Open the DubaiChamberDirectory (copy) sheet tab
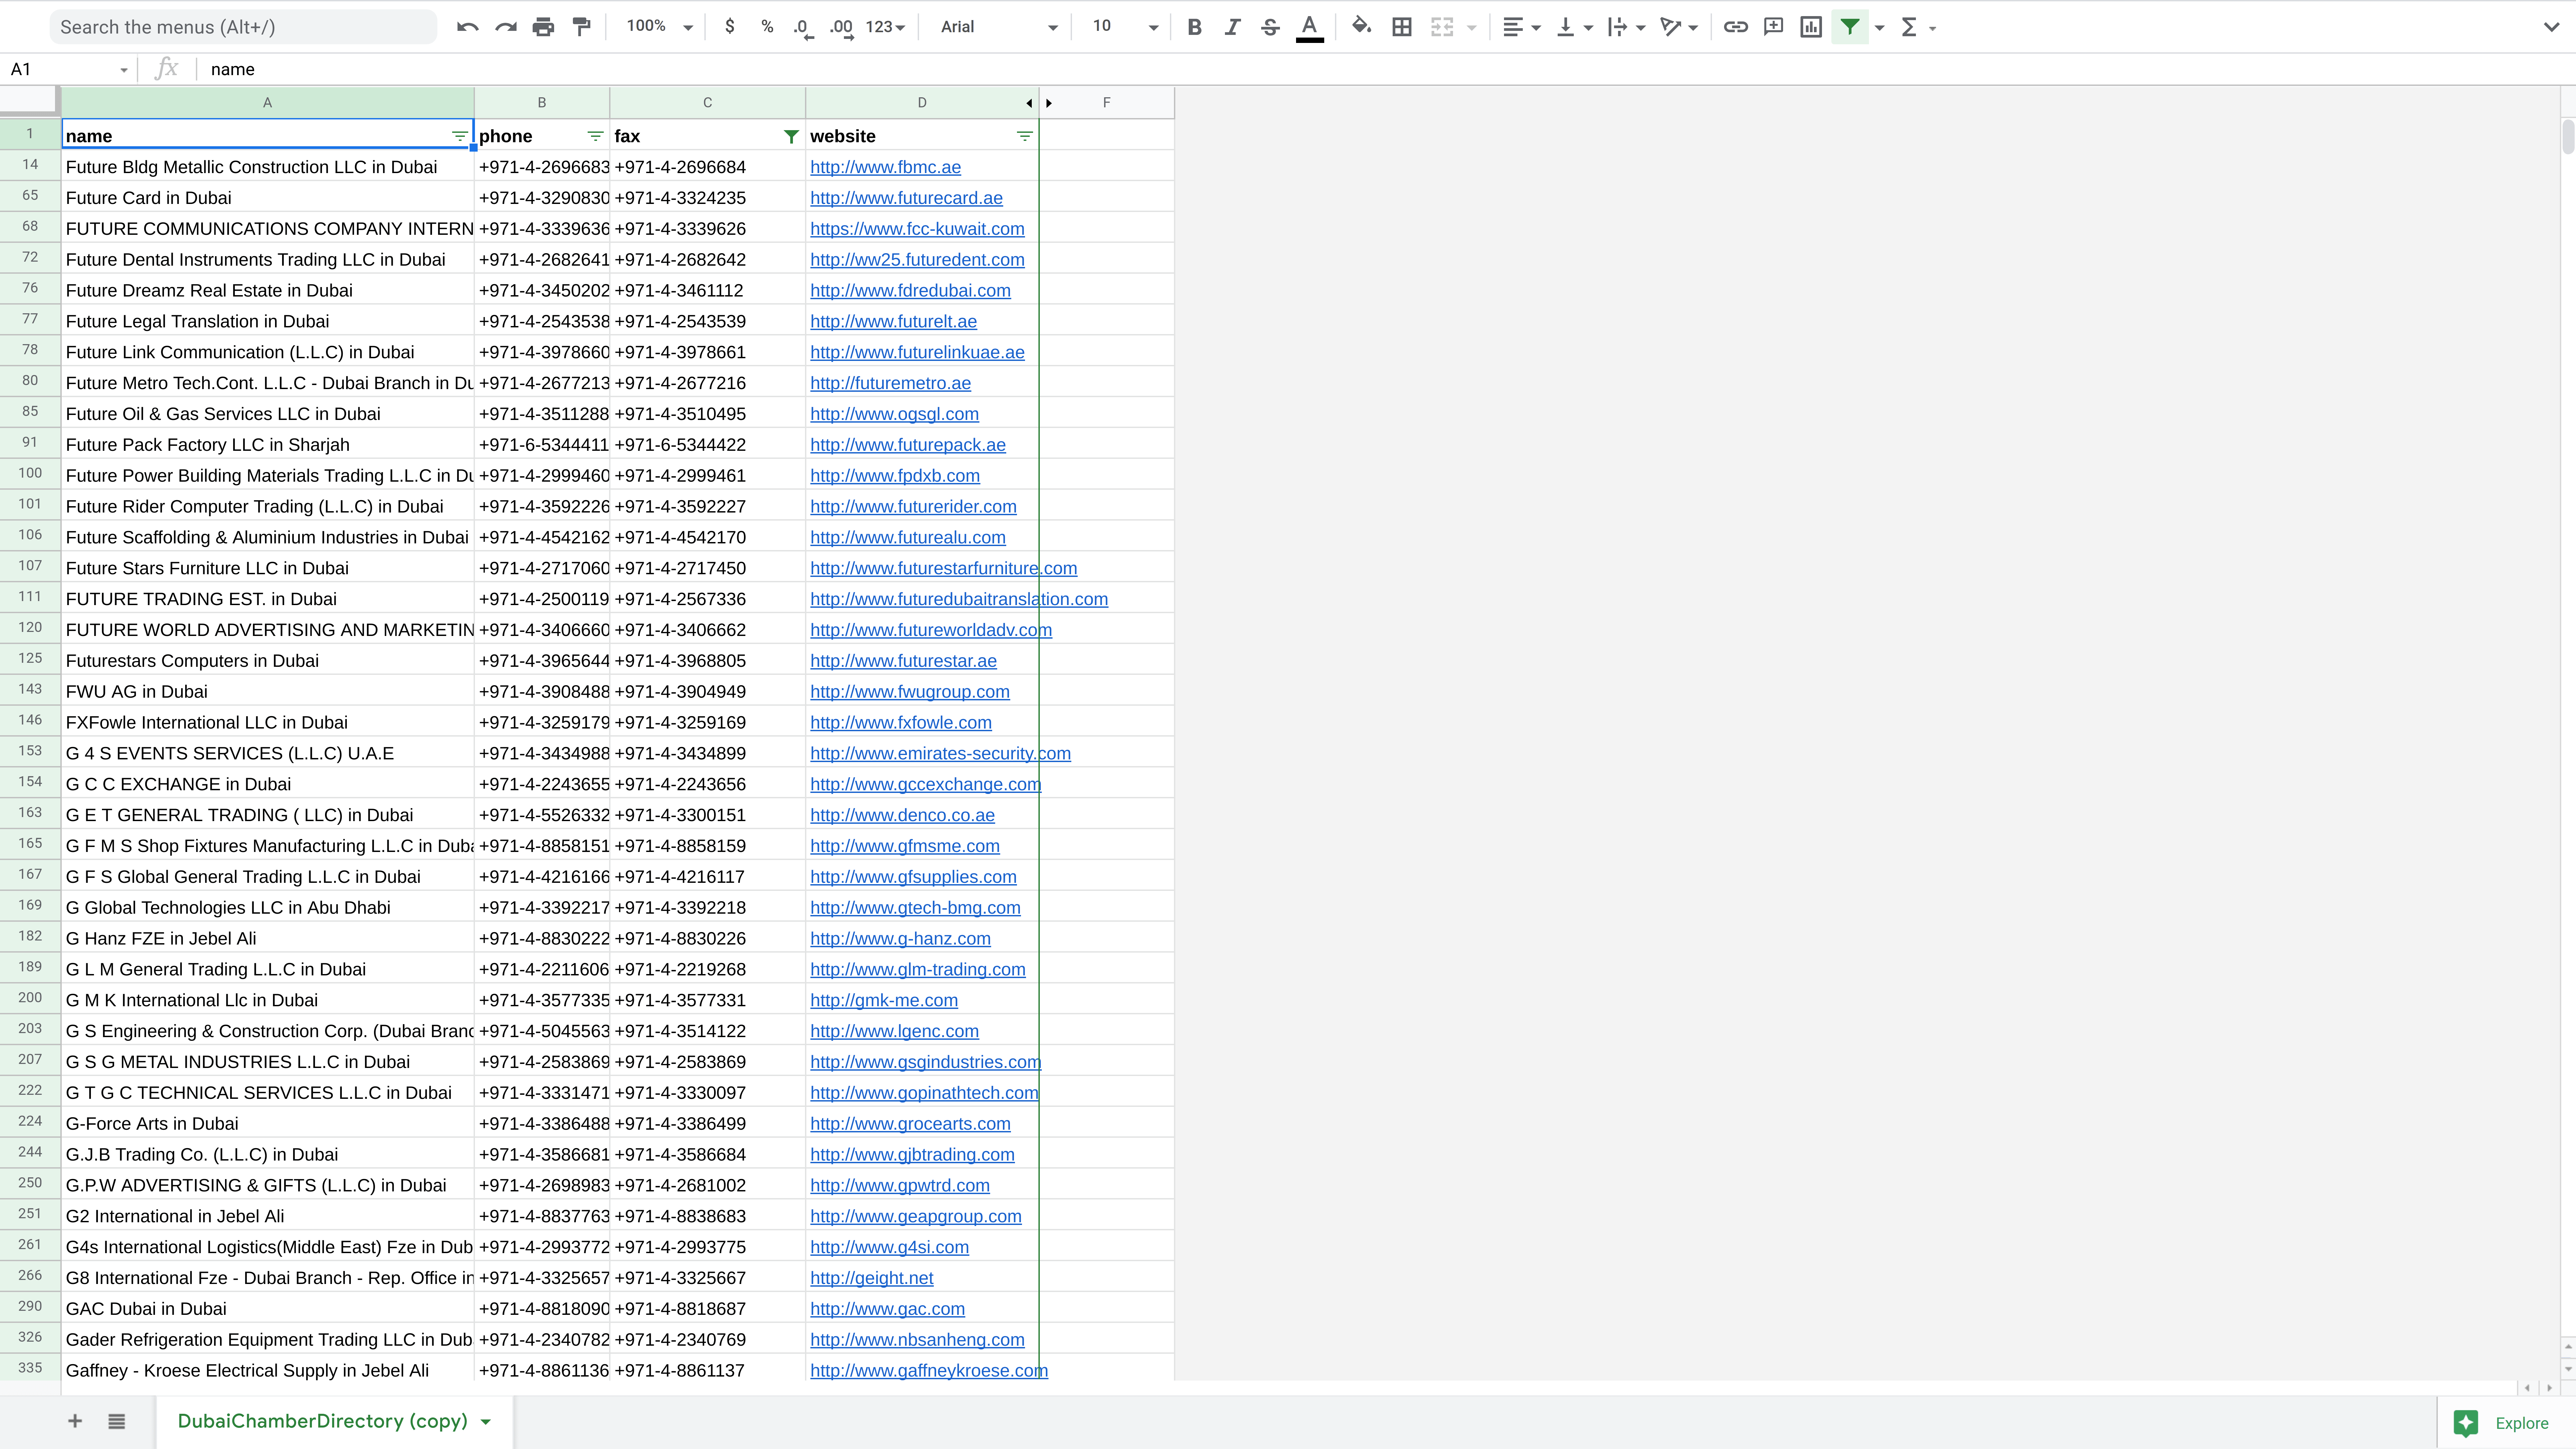Image resolution: width=2576 pixels, height=1449 pixels. [322, 1421]
